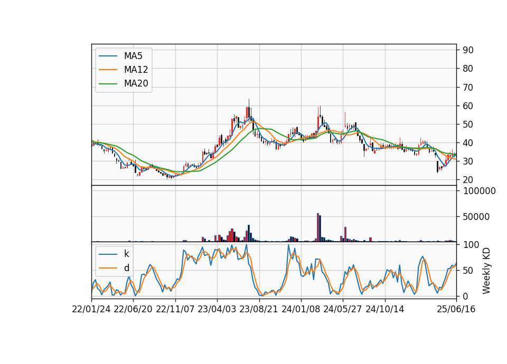Click the price axis value 90
This screenshot has height=364, width=507.
pyautogui.click(x=468, y=50)
